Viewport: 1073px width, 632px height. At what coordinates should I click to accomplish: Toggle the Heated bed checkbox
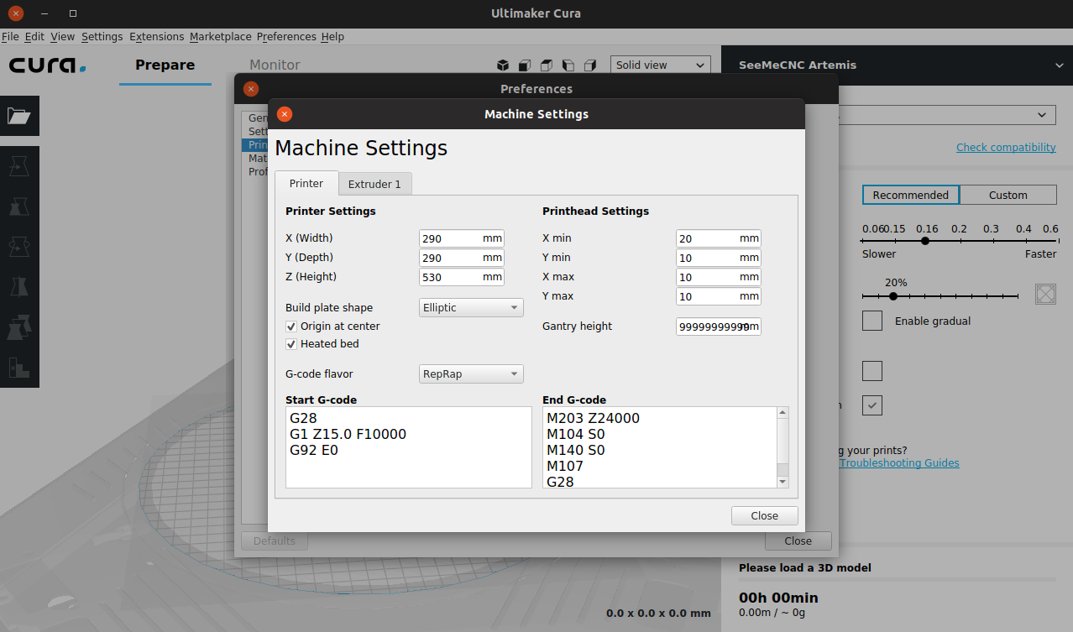291,343
